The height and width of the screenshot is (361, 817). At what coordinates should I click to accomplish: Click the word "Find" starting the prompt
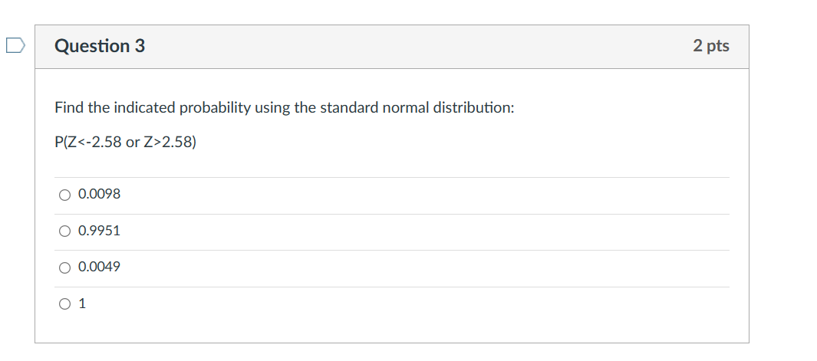(69, 108)
